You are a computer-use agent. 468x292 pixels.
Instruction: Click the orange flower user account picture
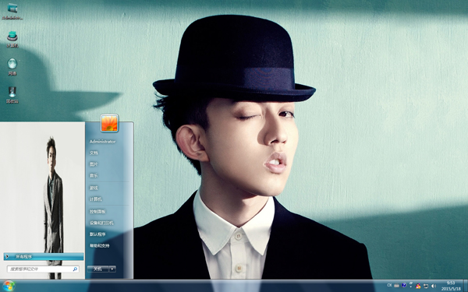pos(109,123)
